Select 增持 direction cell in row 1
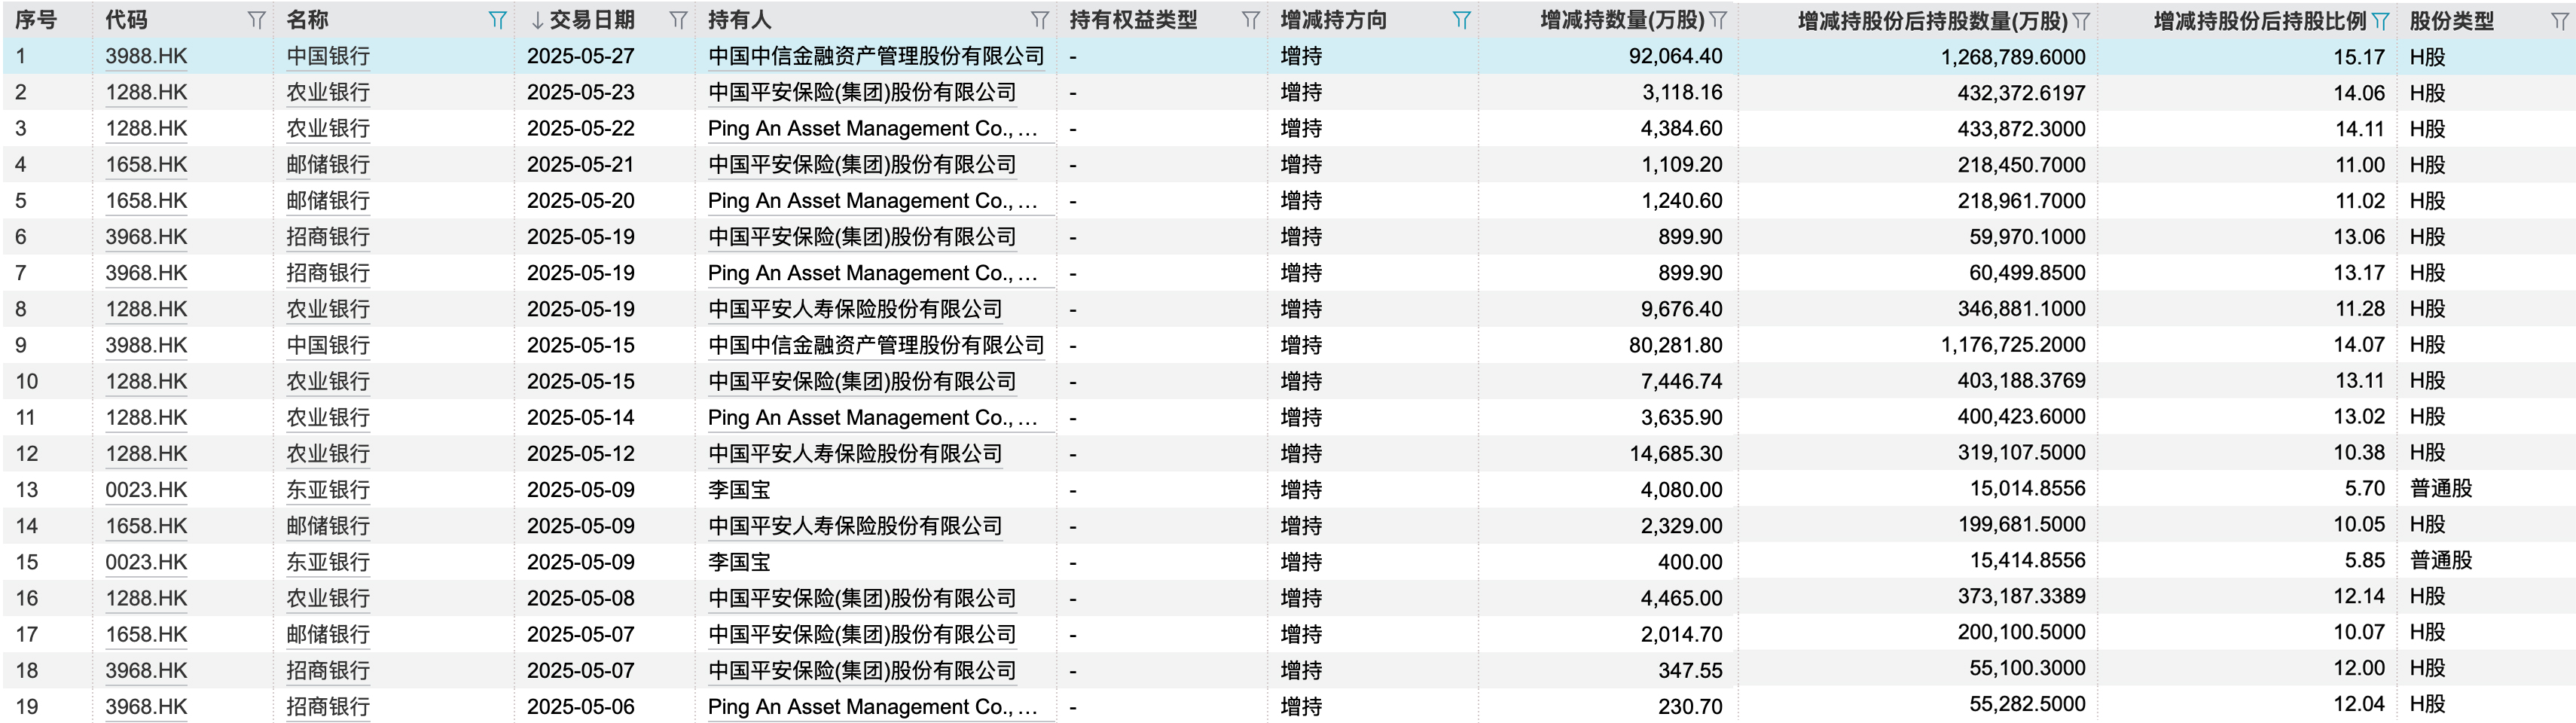The width and height of the screenshot is (2576, 723). coord(1301,56)
